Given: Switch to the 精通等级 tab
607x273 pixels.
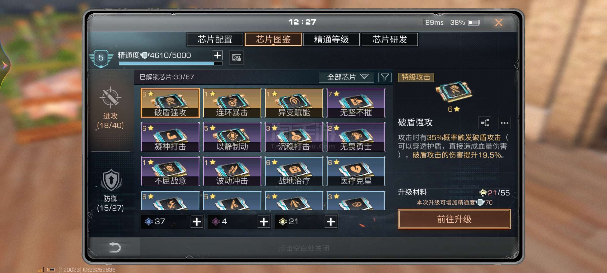Looking at the screenshot, I should (331, 39).
